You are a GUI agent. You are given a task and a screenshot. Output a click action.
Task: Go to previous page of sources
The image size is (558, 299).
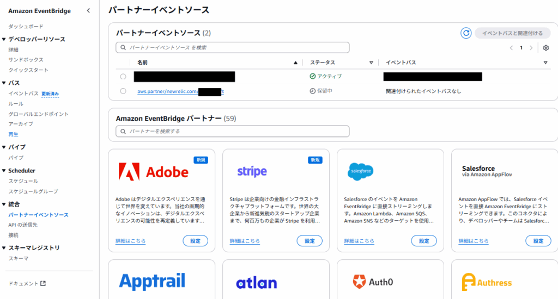(511, 48)
